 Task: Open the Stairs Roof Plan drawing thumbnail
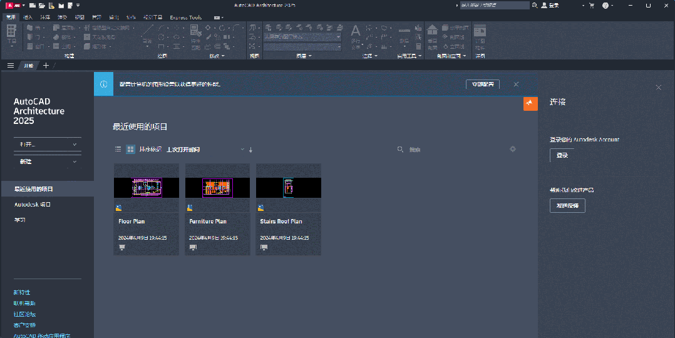tap(289, 188)
